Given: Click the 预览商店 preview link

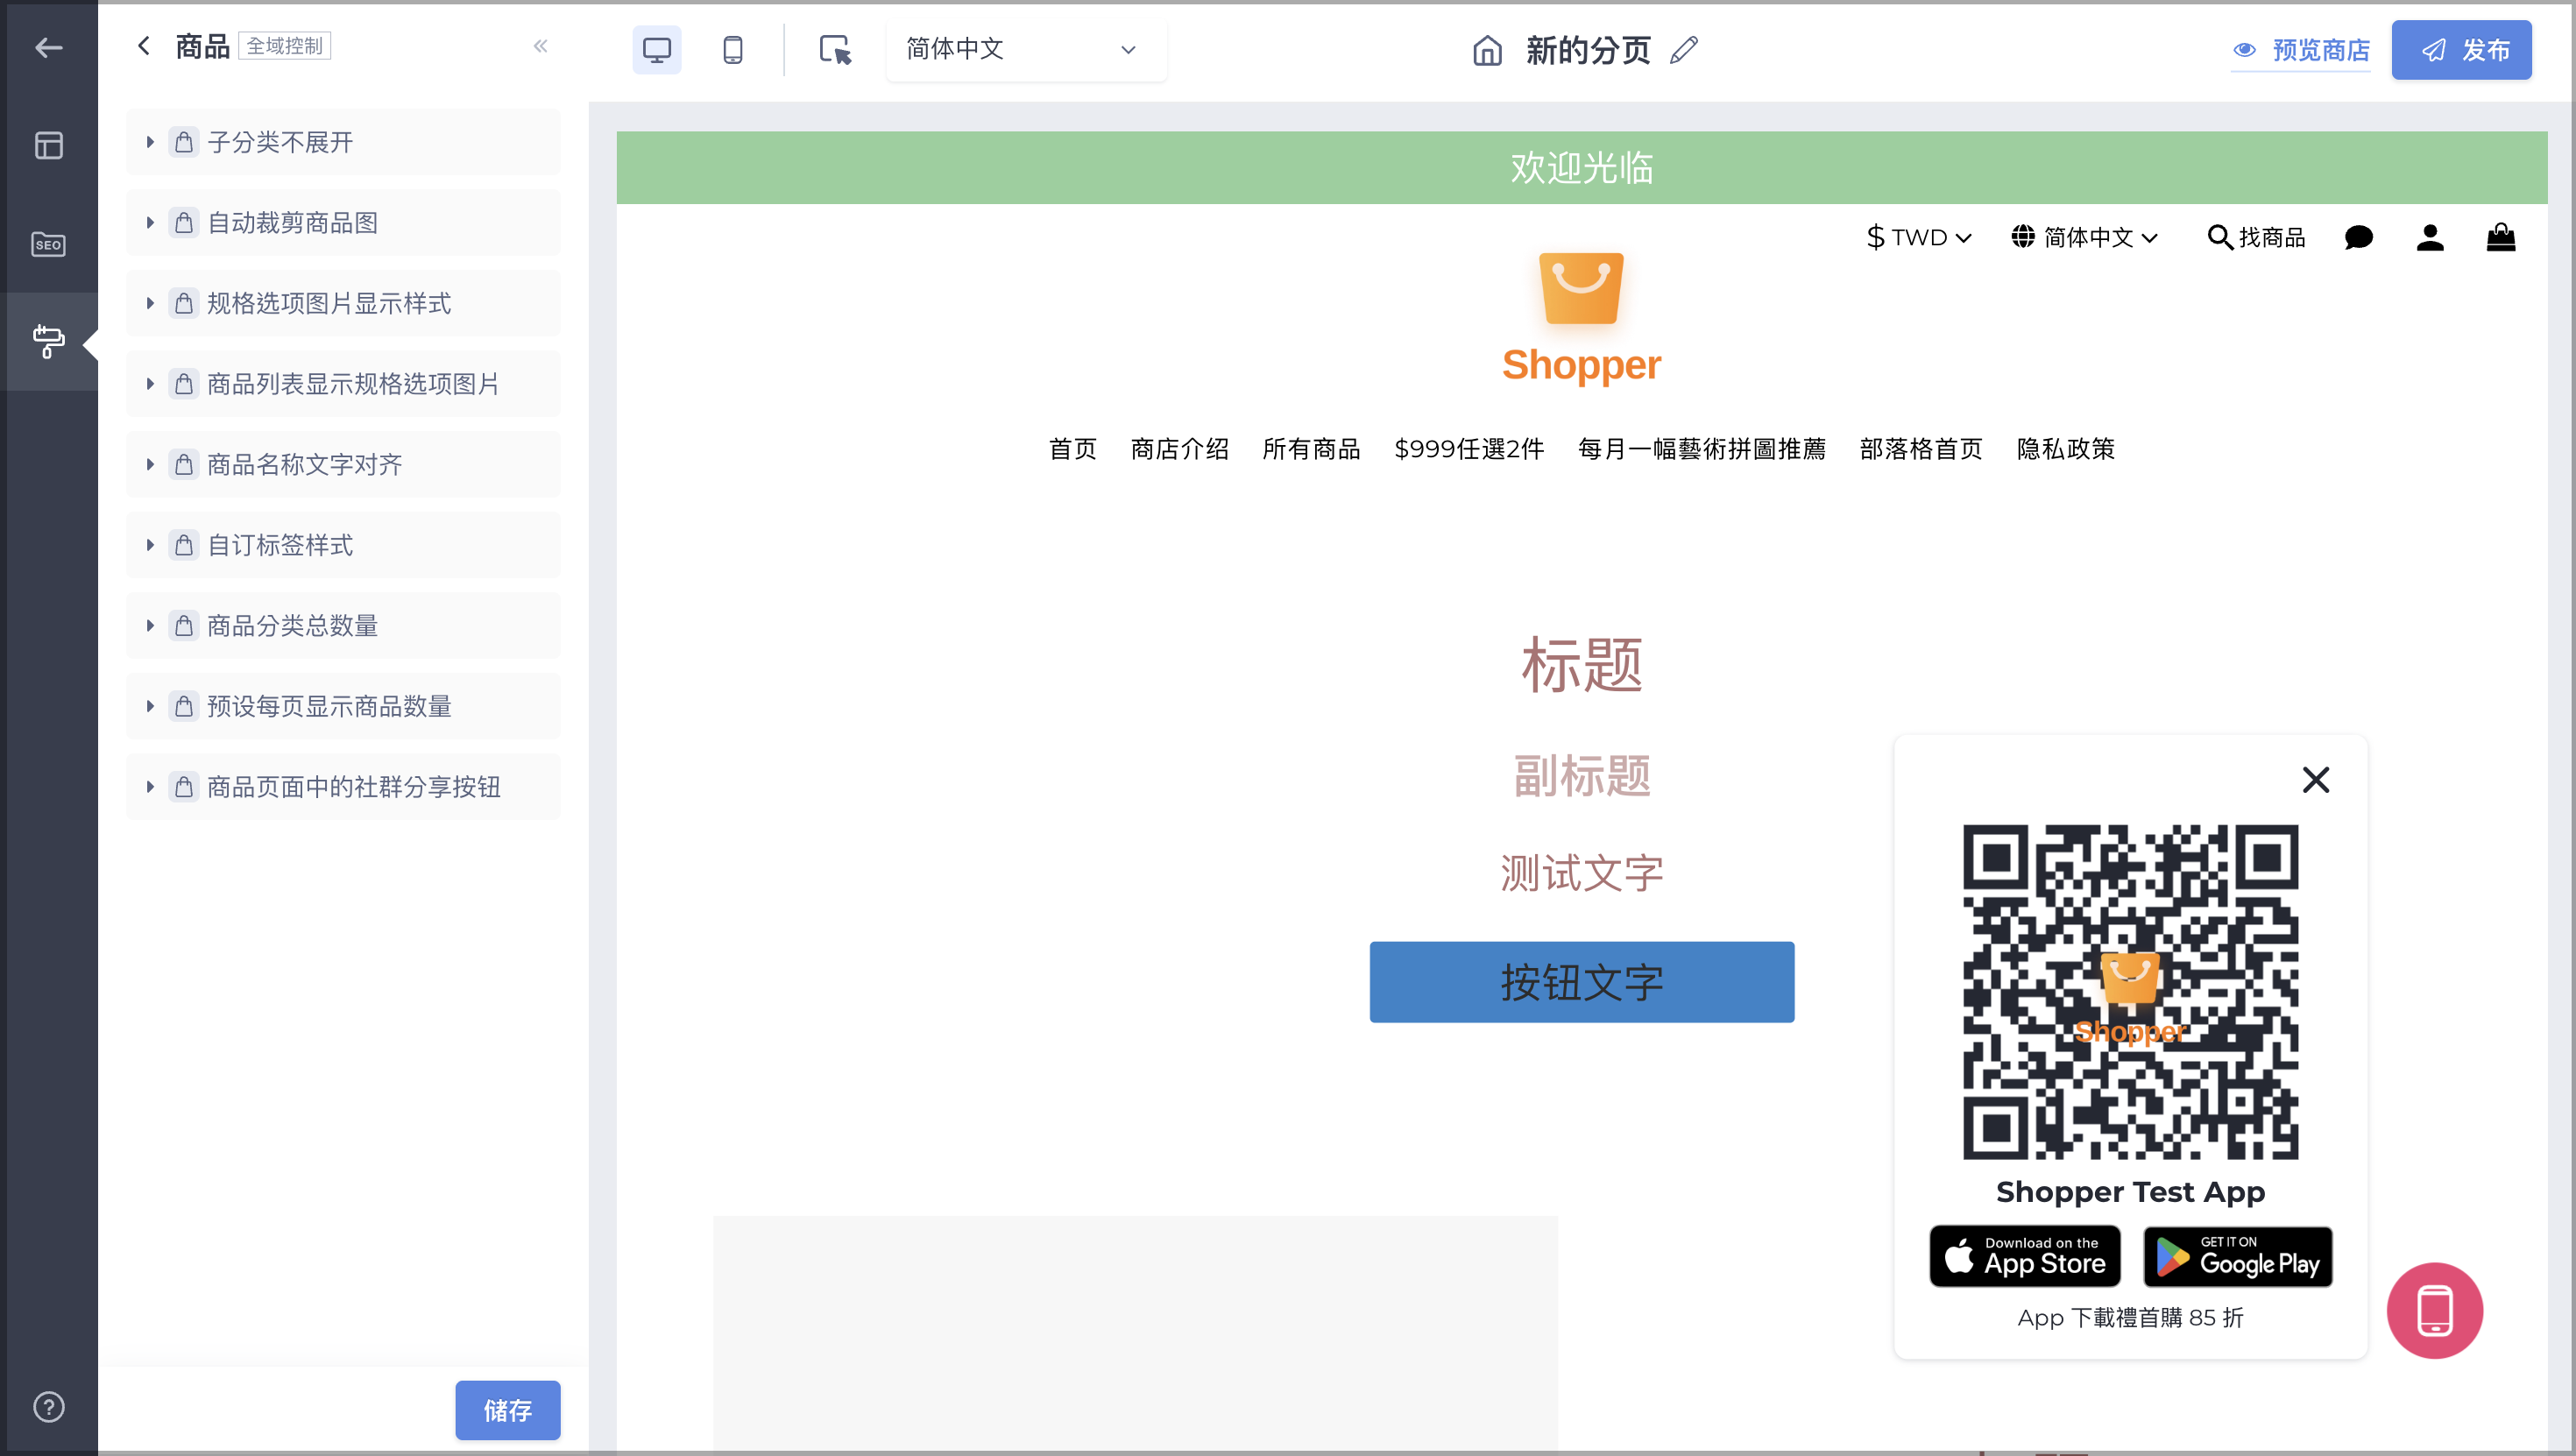Looking at the screenshot, I should (x=2301, y=50).
